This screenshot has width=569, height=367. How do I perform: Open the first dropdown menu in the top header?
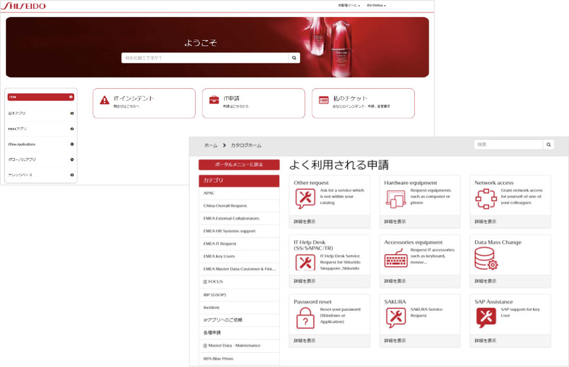coord(349,5)
